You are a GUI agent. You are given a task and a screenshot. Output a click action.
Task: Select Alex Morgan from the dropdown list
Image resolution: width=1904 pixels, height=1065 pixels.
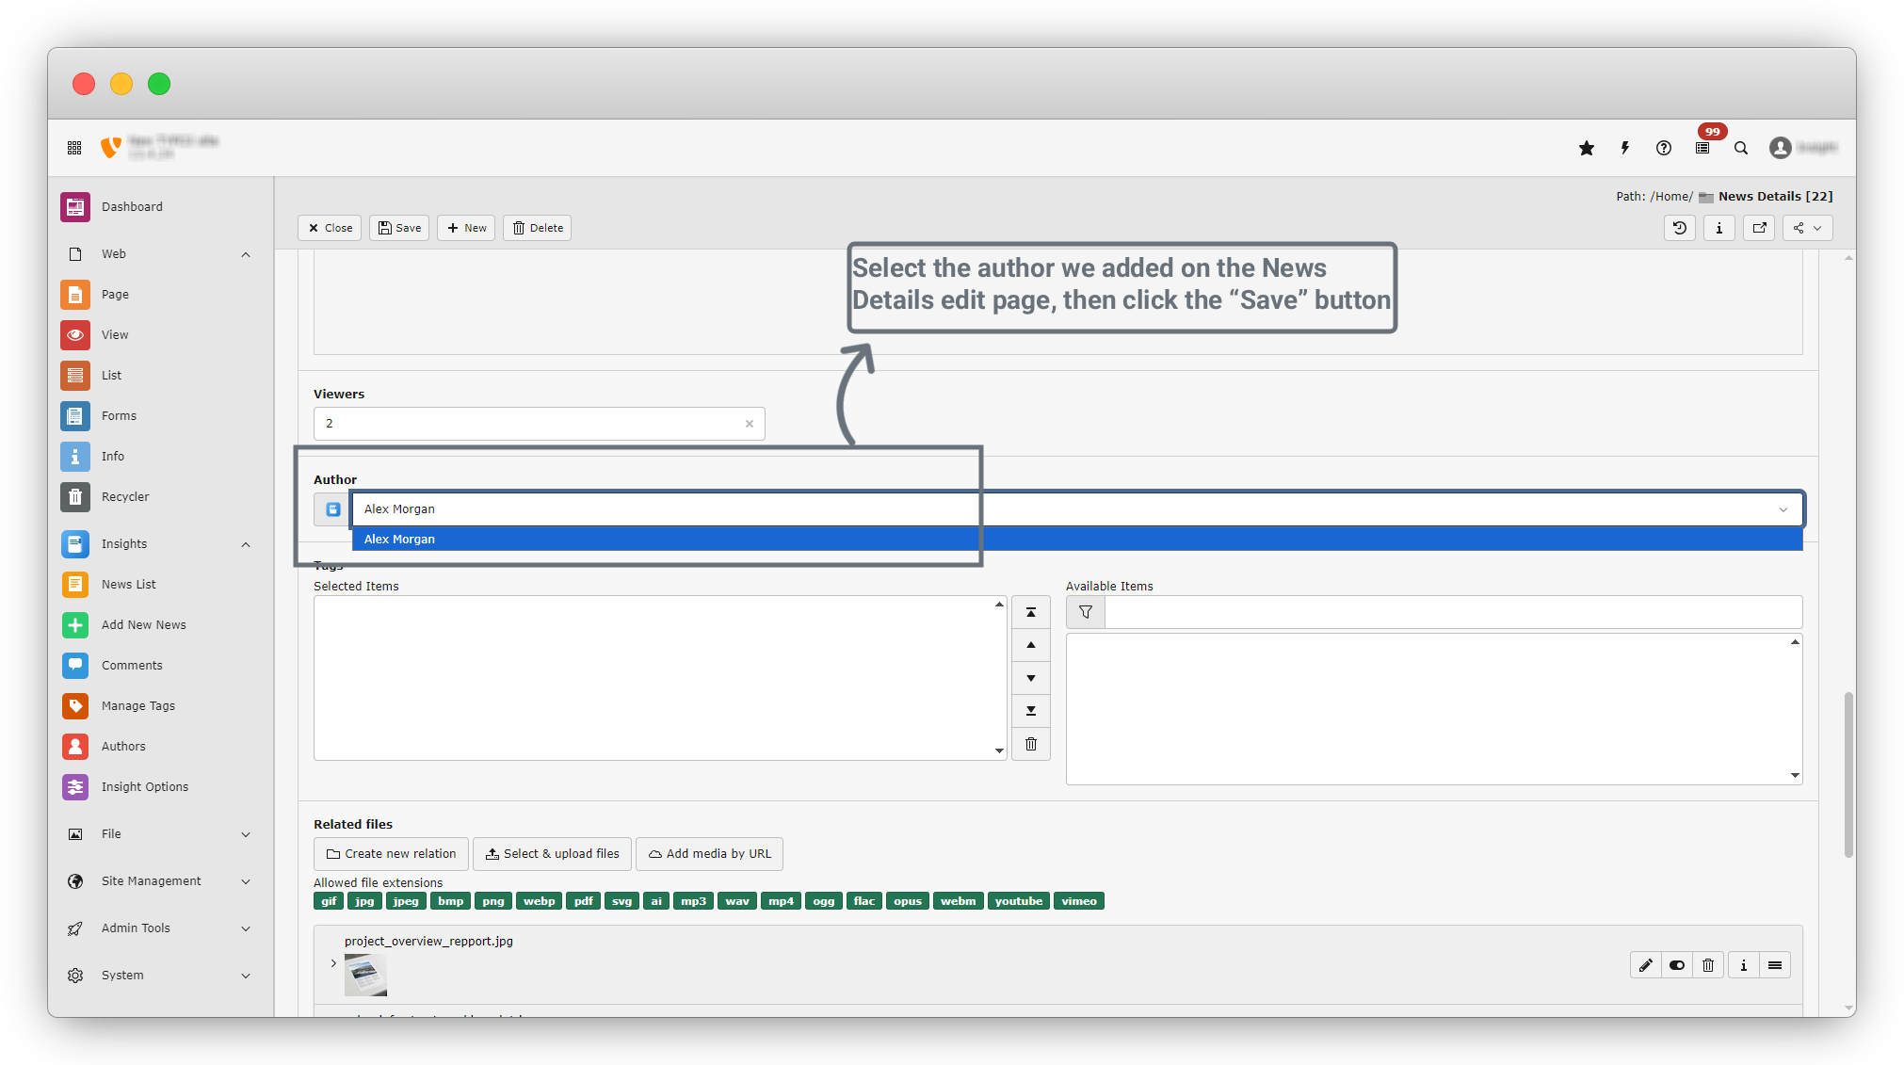point(400,540)
